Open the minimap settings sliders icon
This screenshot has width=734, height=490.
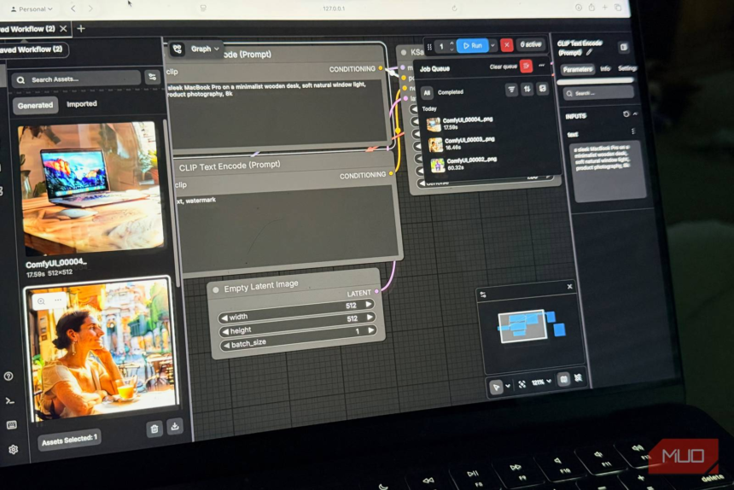(x=483, y=295)
